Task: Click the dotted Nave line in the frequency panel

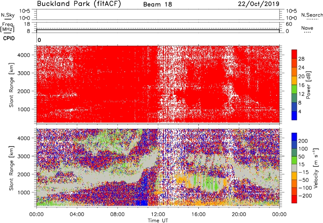Action: [x=158, y=28]
